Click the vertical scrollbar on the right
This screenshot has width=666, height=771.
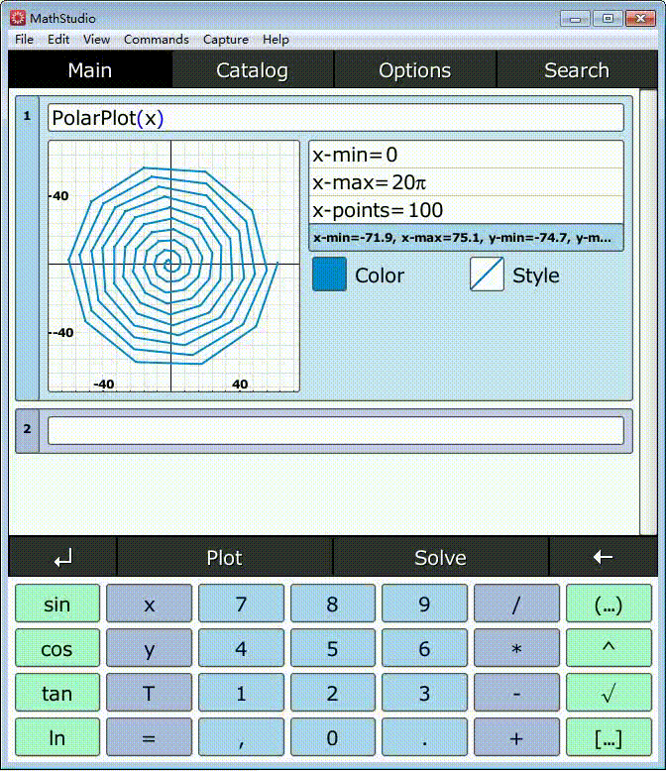point(649,312)
